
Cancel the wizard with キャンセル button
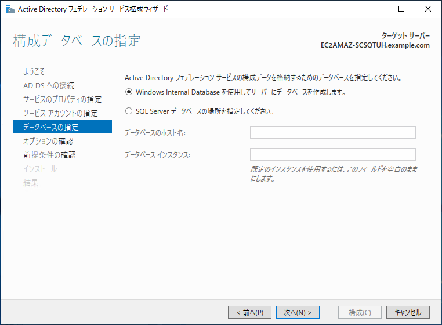click(x=408, y=312)
